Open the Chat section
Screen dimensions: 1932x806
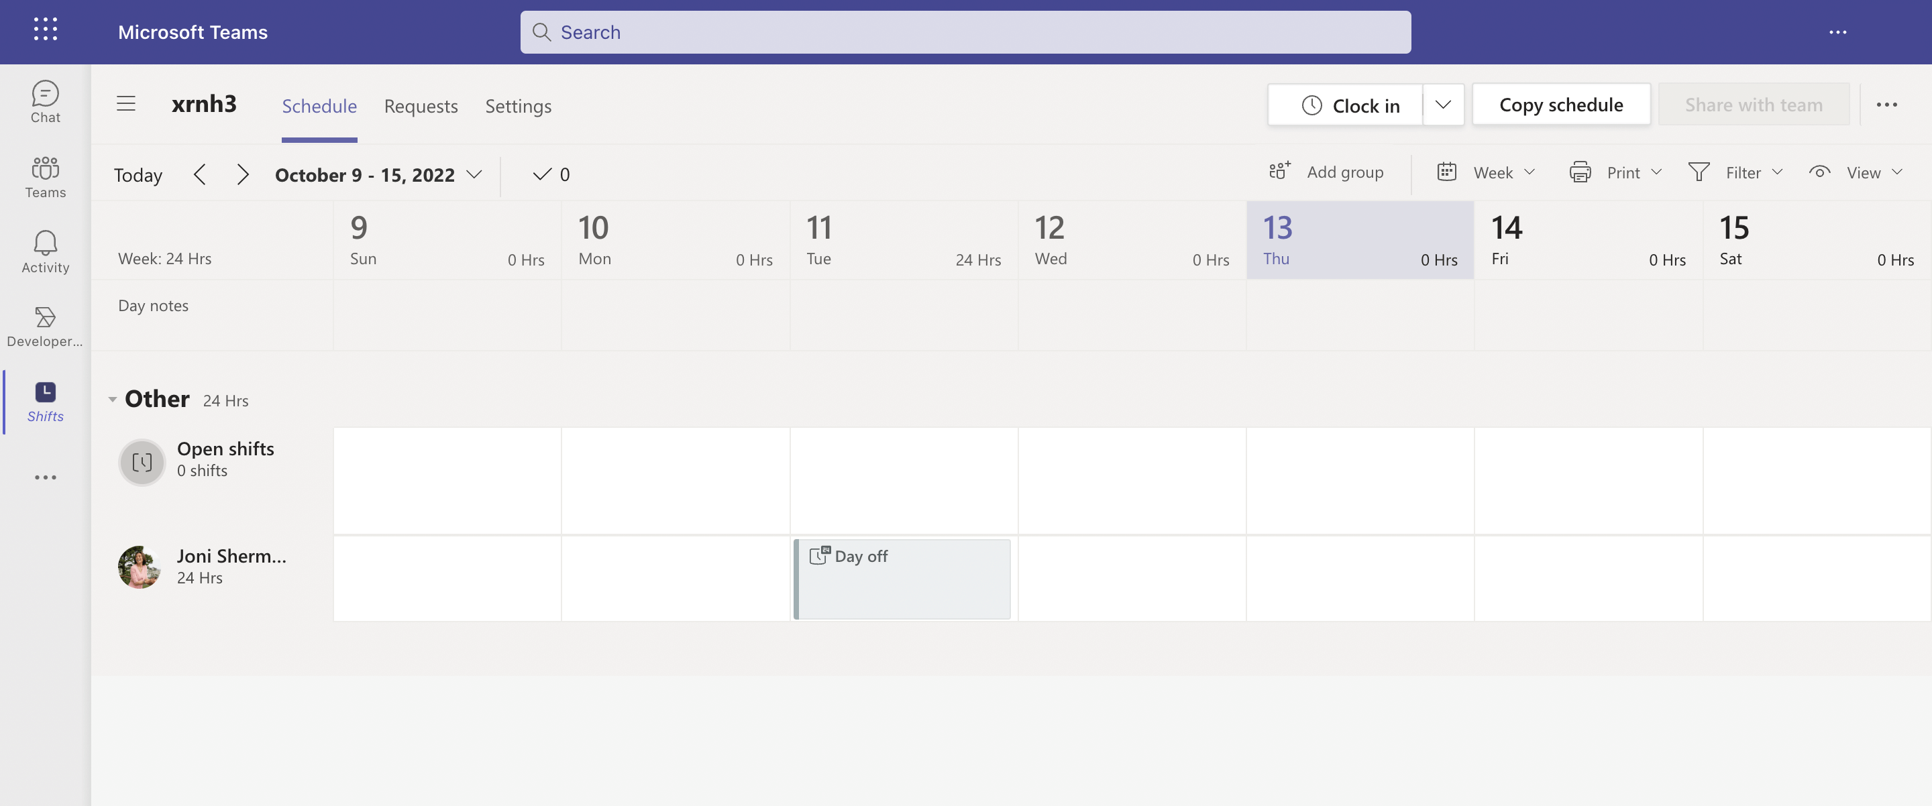[45, 102]
